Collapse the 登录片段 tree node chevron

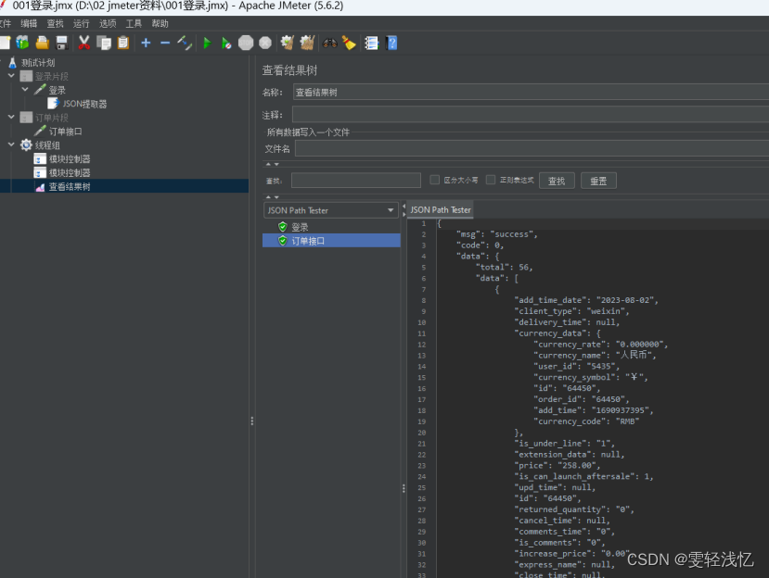tap(11, 76)
